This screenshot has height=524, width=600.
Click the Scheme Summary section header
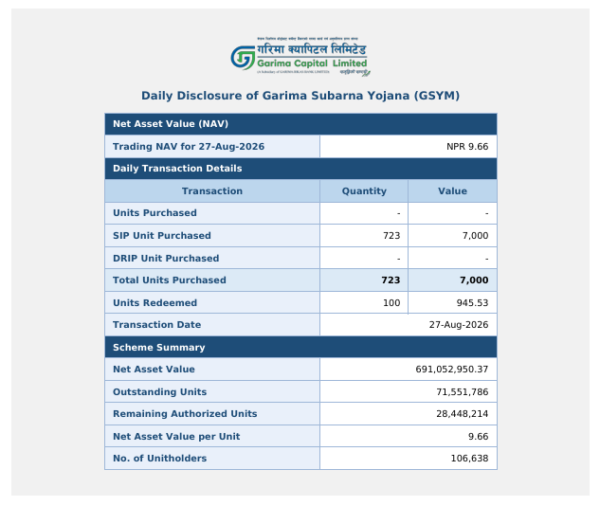pyautogui.click(x=300, y=348)
